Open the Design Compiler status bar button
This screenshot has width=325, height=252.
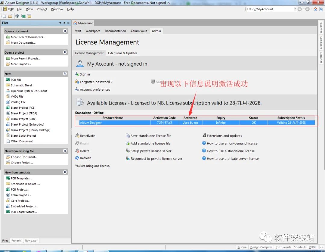click(261, 247)
